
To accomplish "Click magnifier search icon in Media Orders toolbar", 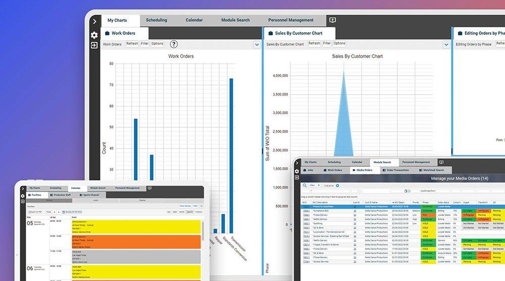I will 305,185.
